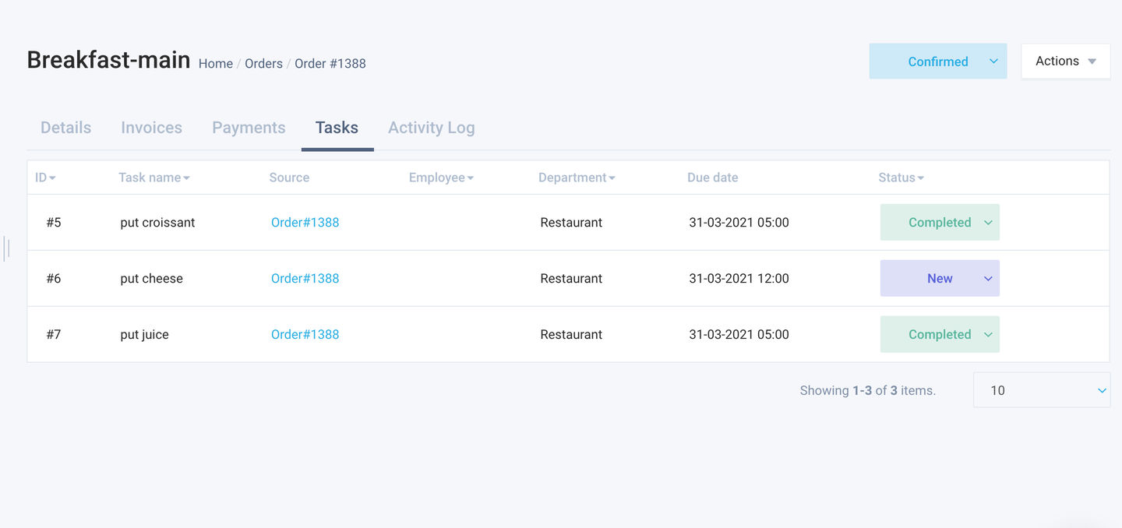The image size is (1122, 528).
Task: Open Order#1388 link in put juice row
Action: click(x=305, y=335)
